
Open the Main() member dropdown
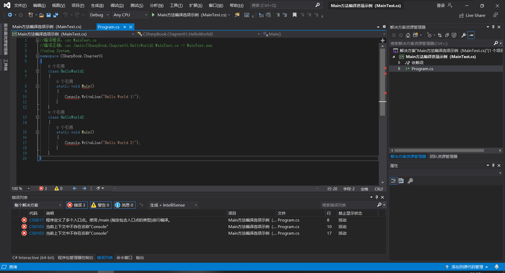324,34
